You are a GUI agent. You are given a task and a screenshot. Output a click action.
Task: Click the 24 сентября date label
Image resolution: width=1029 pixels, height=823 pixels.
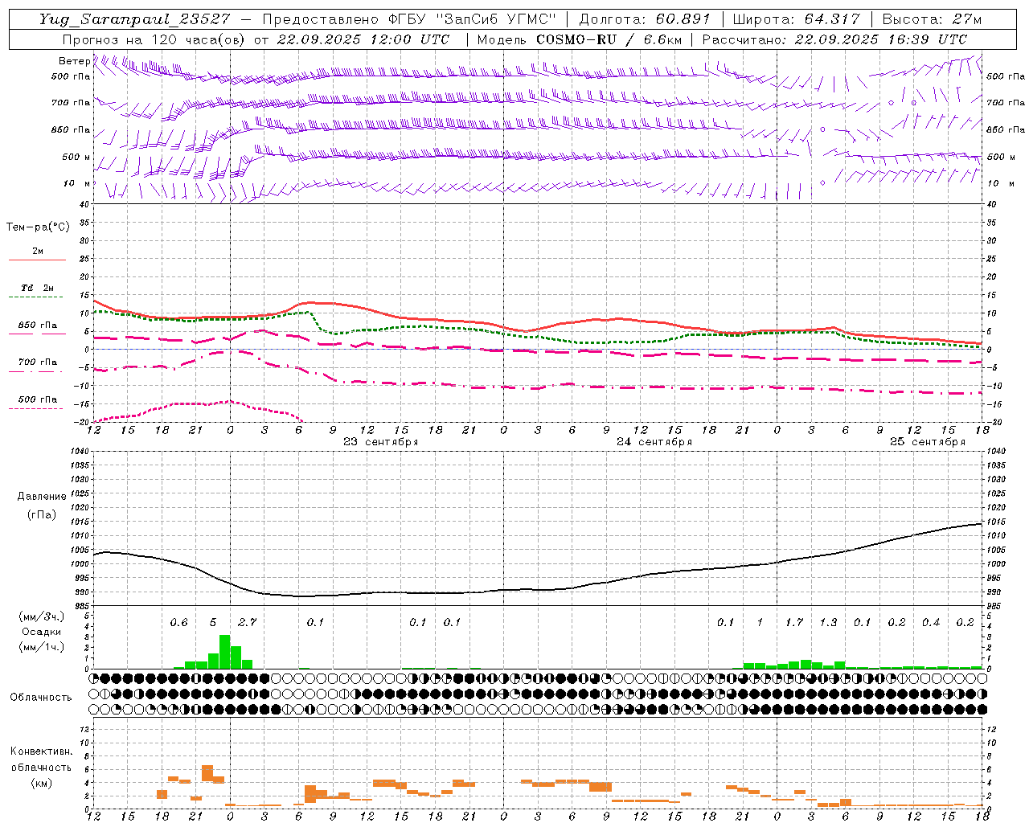(654, 442)
